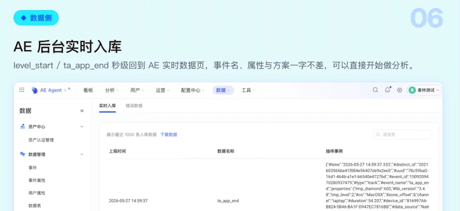Open the settings gear icon
Image resolution: width=460 pixels, height=211 pixels.
[x=399, y=90]
